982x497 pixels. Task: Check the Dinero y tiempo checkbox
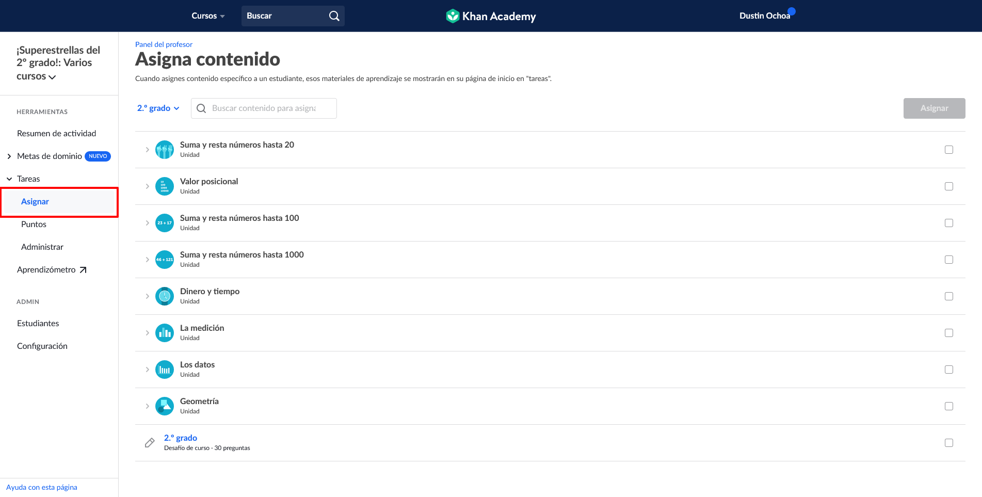tap(949, 296)
